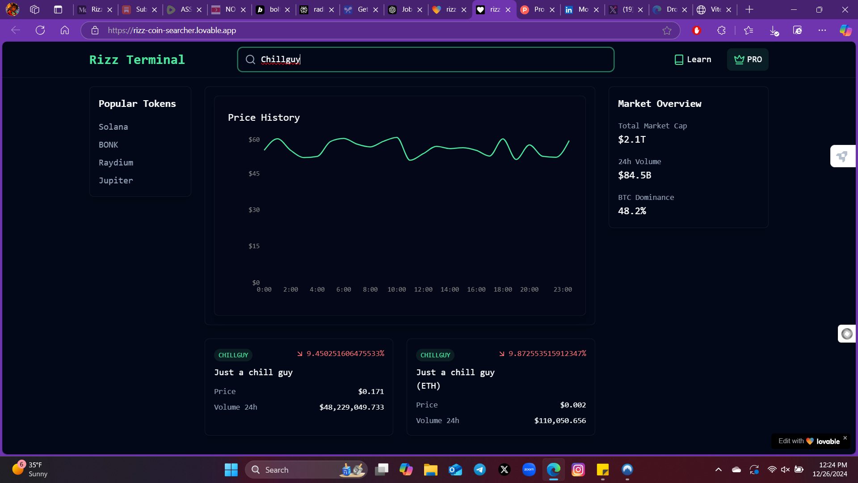
Task: Select Raydium from Popular Tokens
Action: 116,163
